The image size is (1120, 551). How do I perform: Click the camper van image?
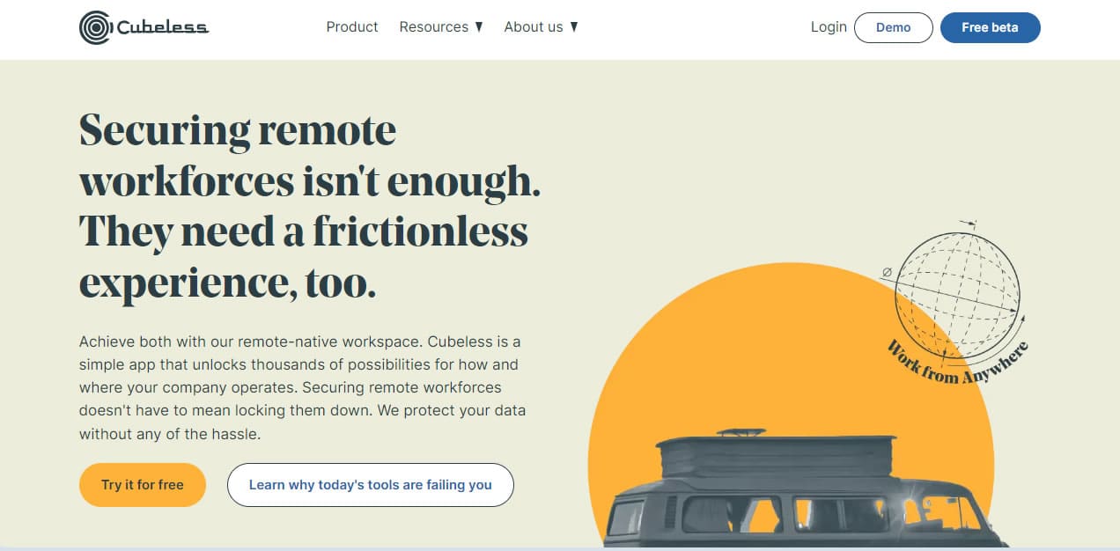click(x=806, y=489)
